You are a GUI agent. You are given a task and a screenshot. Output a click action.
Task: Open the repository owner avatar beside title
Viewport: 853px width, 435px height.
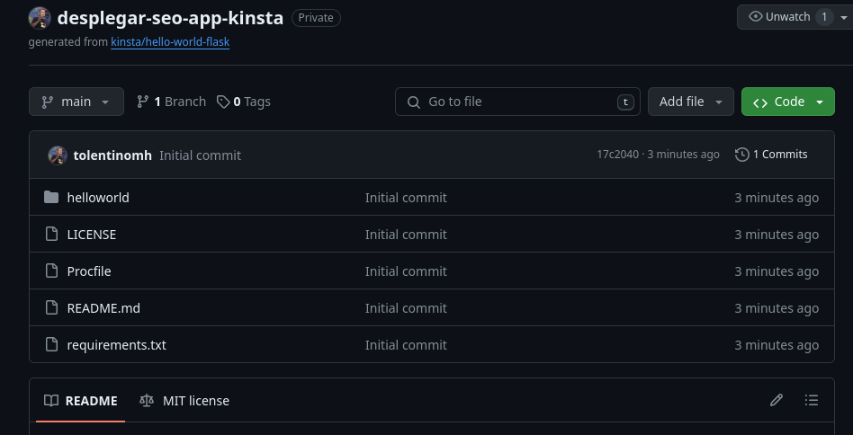[x=40, y=18]
